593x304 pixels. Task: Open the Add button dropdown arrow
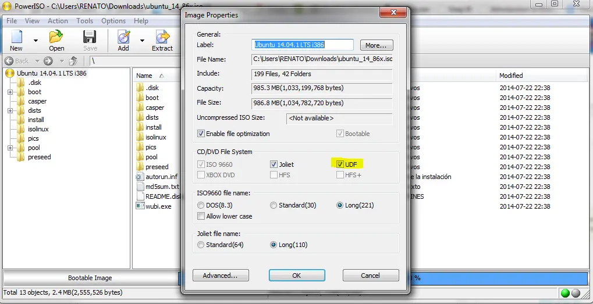pos(143,40)
